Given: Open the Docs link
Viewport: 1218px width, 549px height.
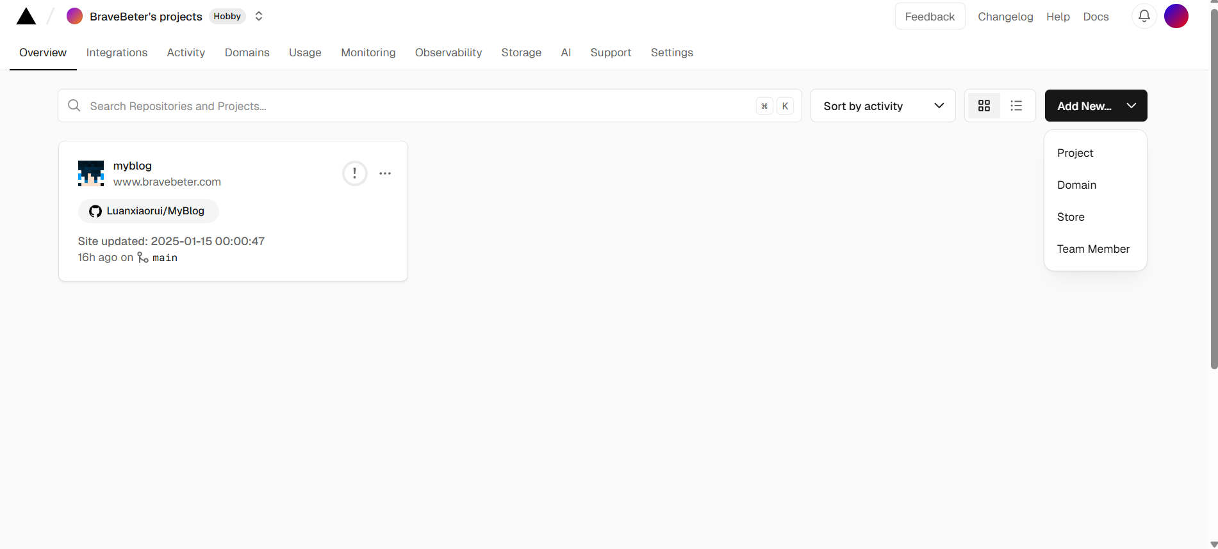Looking at the screenshot, I should point(1096,17).
